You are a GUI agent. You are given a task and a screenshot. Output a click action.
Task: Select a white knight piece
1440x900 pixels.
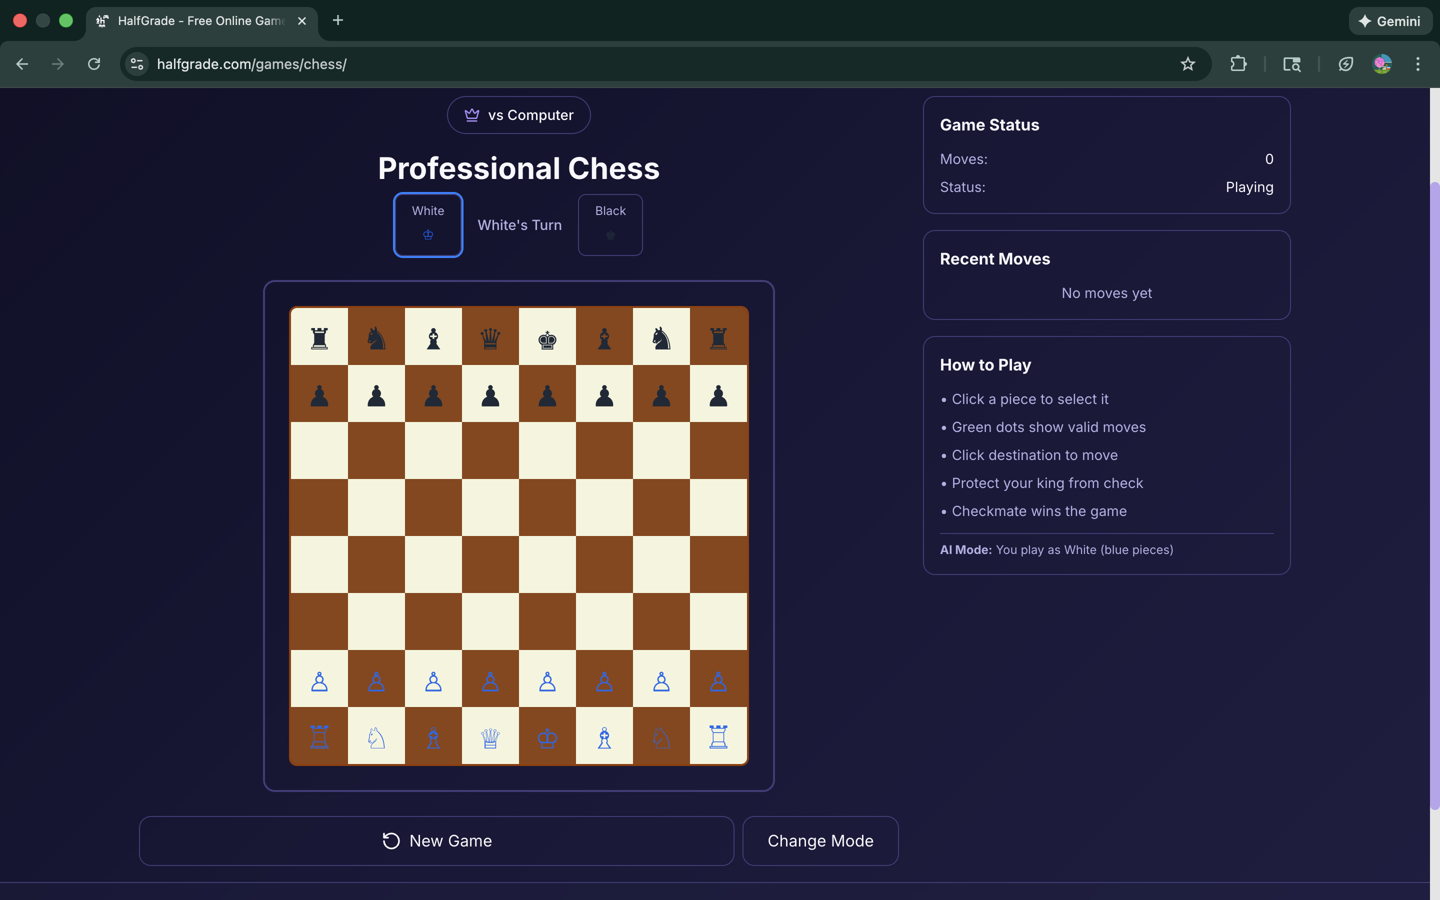[x=376, y=737]
